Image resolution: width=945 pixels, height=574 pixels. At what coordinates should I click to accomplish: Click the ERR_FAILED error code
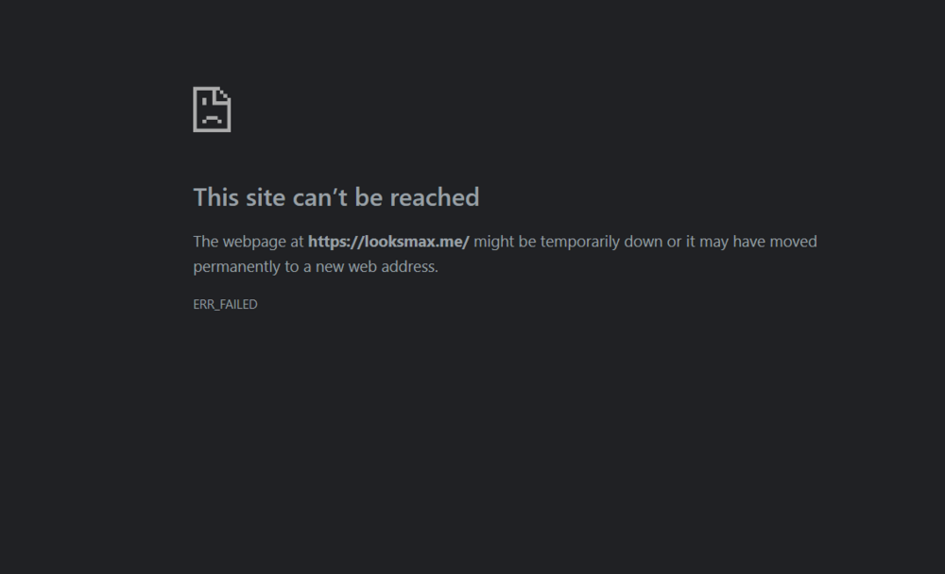pos(225,305)
